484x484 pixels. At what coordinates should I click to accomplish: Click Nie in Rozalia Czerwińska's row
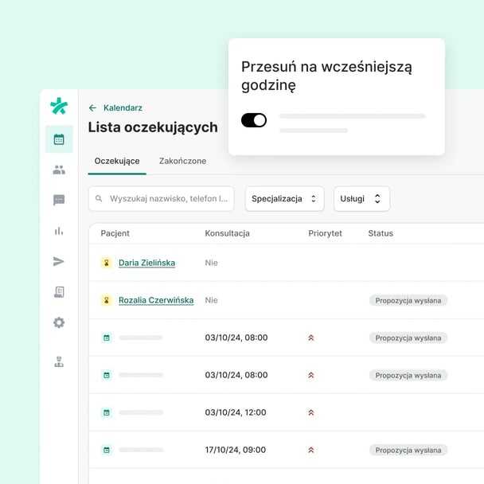point(212,300)
